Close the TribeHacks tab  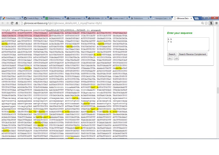pos(20,18)
